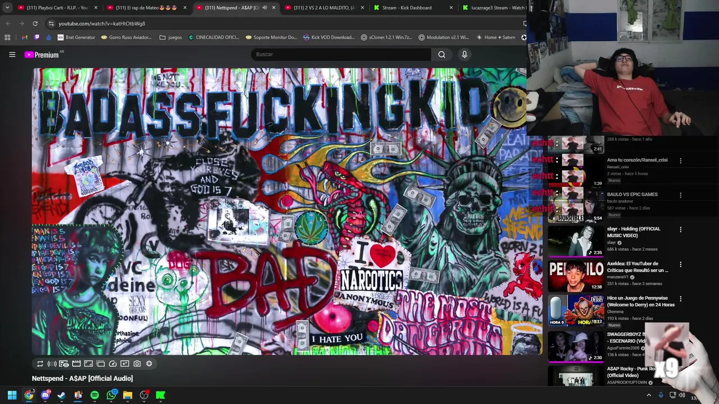Open options for Pennywise game video
The height and width of the screenshot is (404, 719).
pyautogui.click(x=680, y=299)
